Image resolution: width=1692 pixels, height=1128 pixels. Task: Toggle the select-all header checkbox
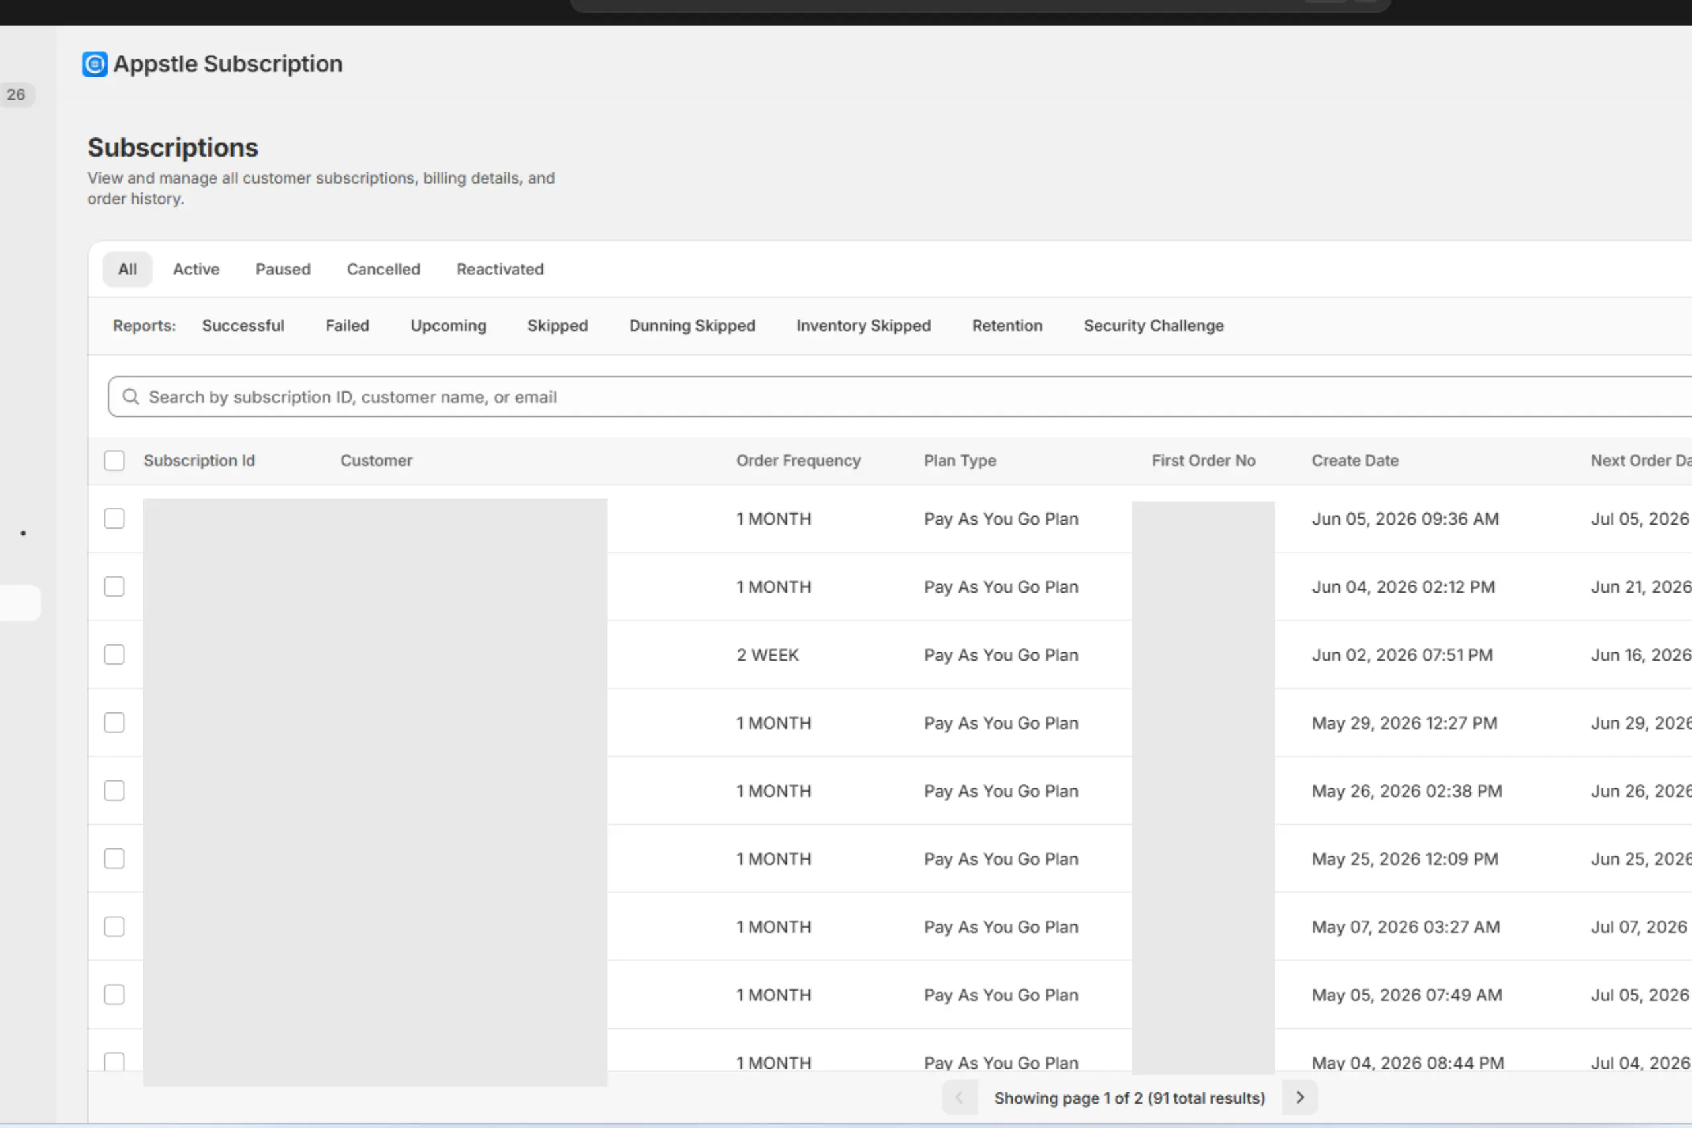coord(114,461)
